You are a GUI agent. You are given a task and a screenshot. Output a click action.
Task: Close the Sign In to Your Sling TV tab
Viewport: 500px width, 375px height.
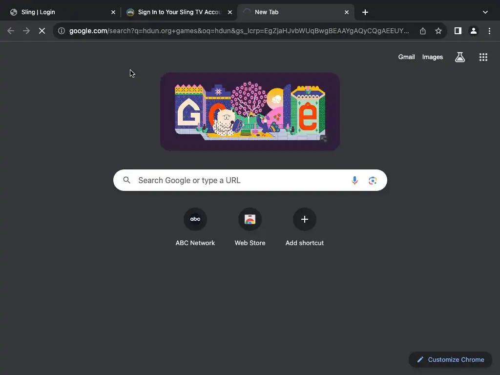click(230, 12)
